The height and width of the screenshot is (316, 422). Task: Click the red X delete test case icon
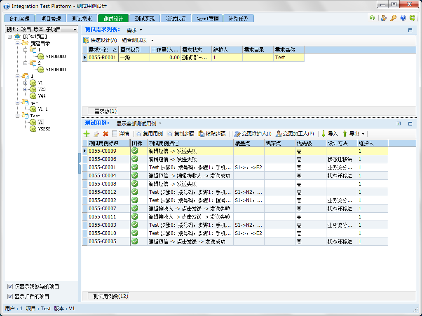(x=105, y=134)
